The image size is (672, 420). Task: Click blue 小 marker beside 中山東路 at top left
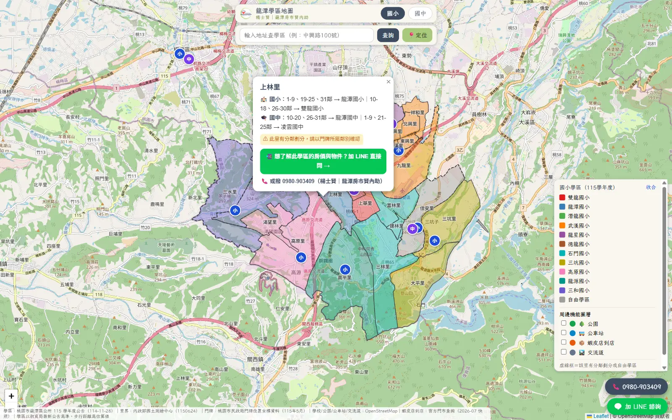pos(180,54)
